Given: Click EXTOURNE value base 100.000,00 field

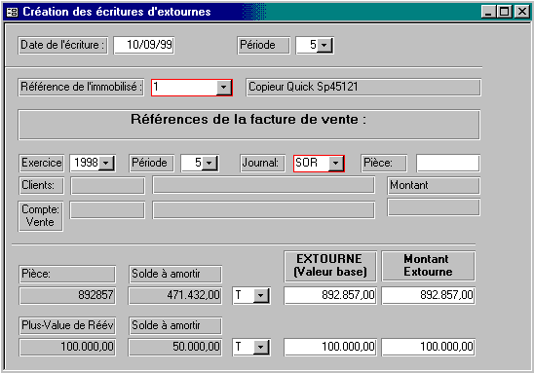Looking at the screenshot, I should click(x=330, y=347).
